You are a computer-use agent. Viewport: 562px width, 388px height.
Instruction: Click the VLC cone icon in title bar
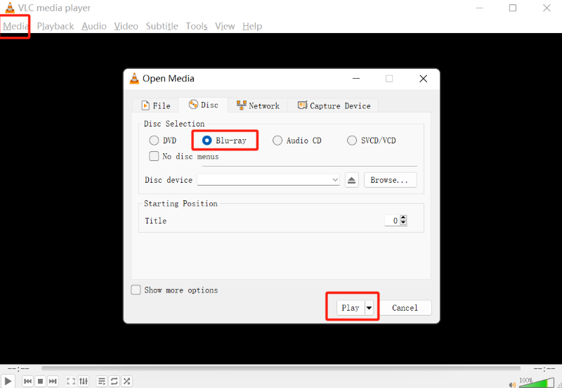[10, 8]
